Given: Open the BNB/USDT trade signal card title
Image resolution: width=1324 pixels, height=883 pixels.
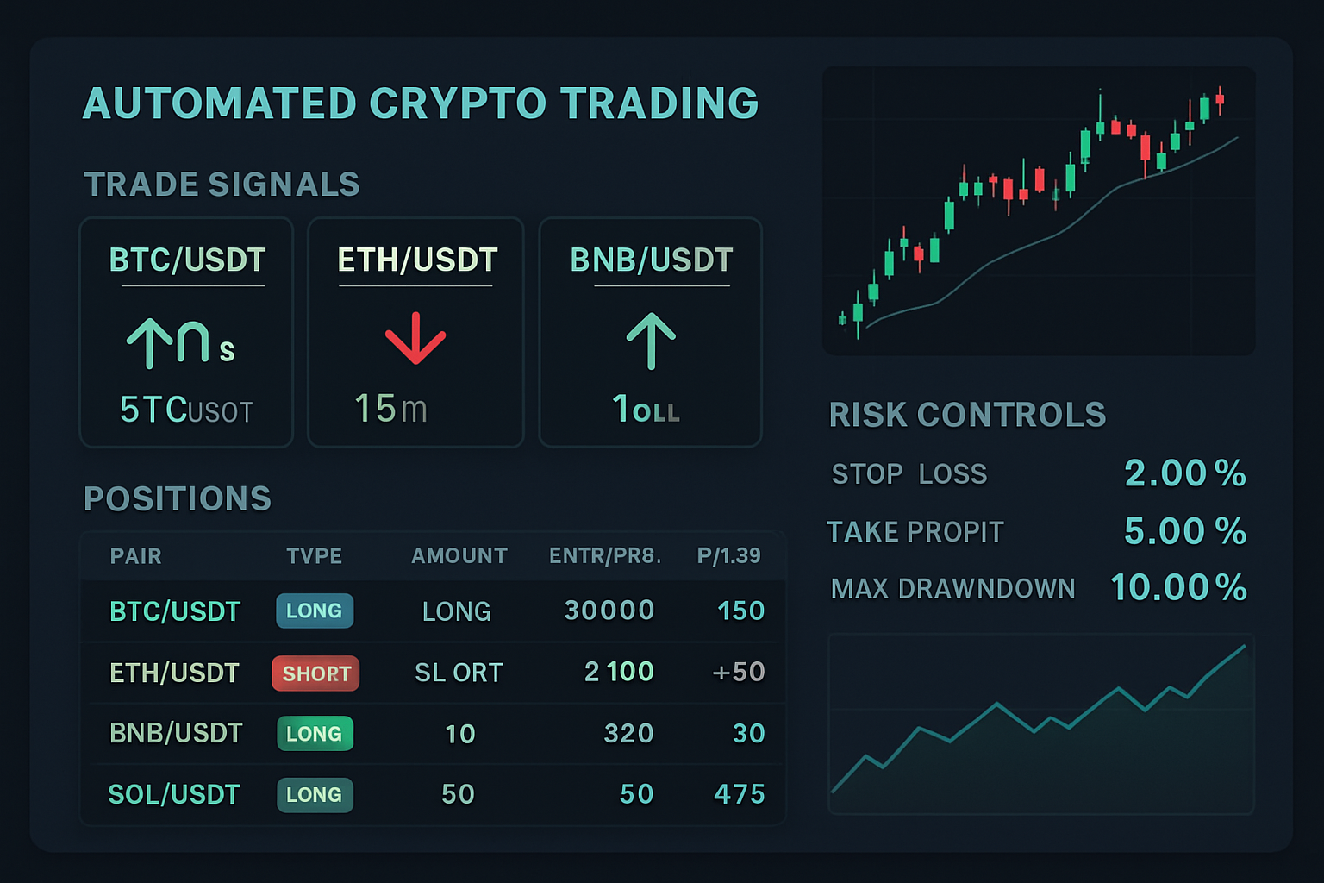Looking at the screenshot, I should 652,260.
